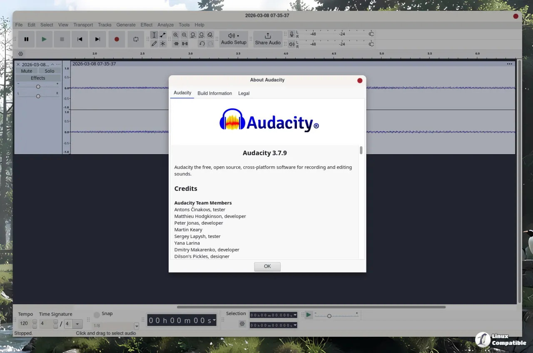Skip to start of the project
Viewport: 533px width, 353px height.
[80, 39]
